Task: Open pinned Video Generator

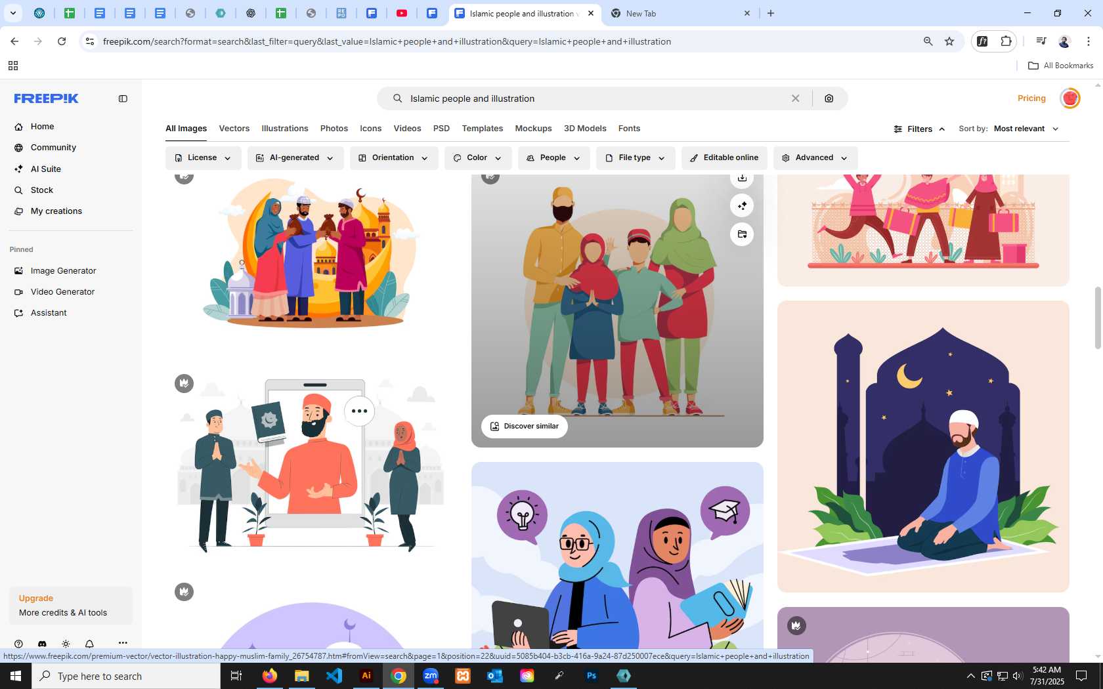Action: [x=62, y=292]
